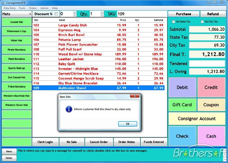
Task: Add Aussie Hat to the order
Action: pos(17,22)
